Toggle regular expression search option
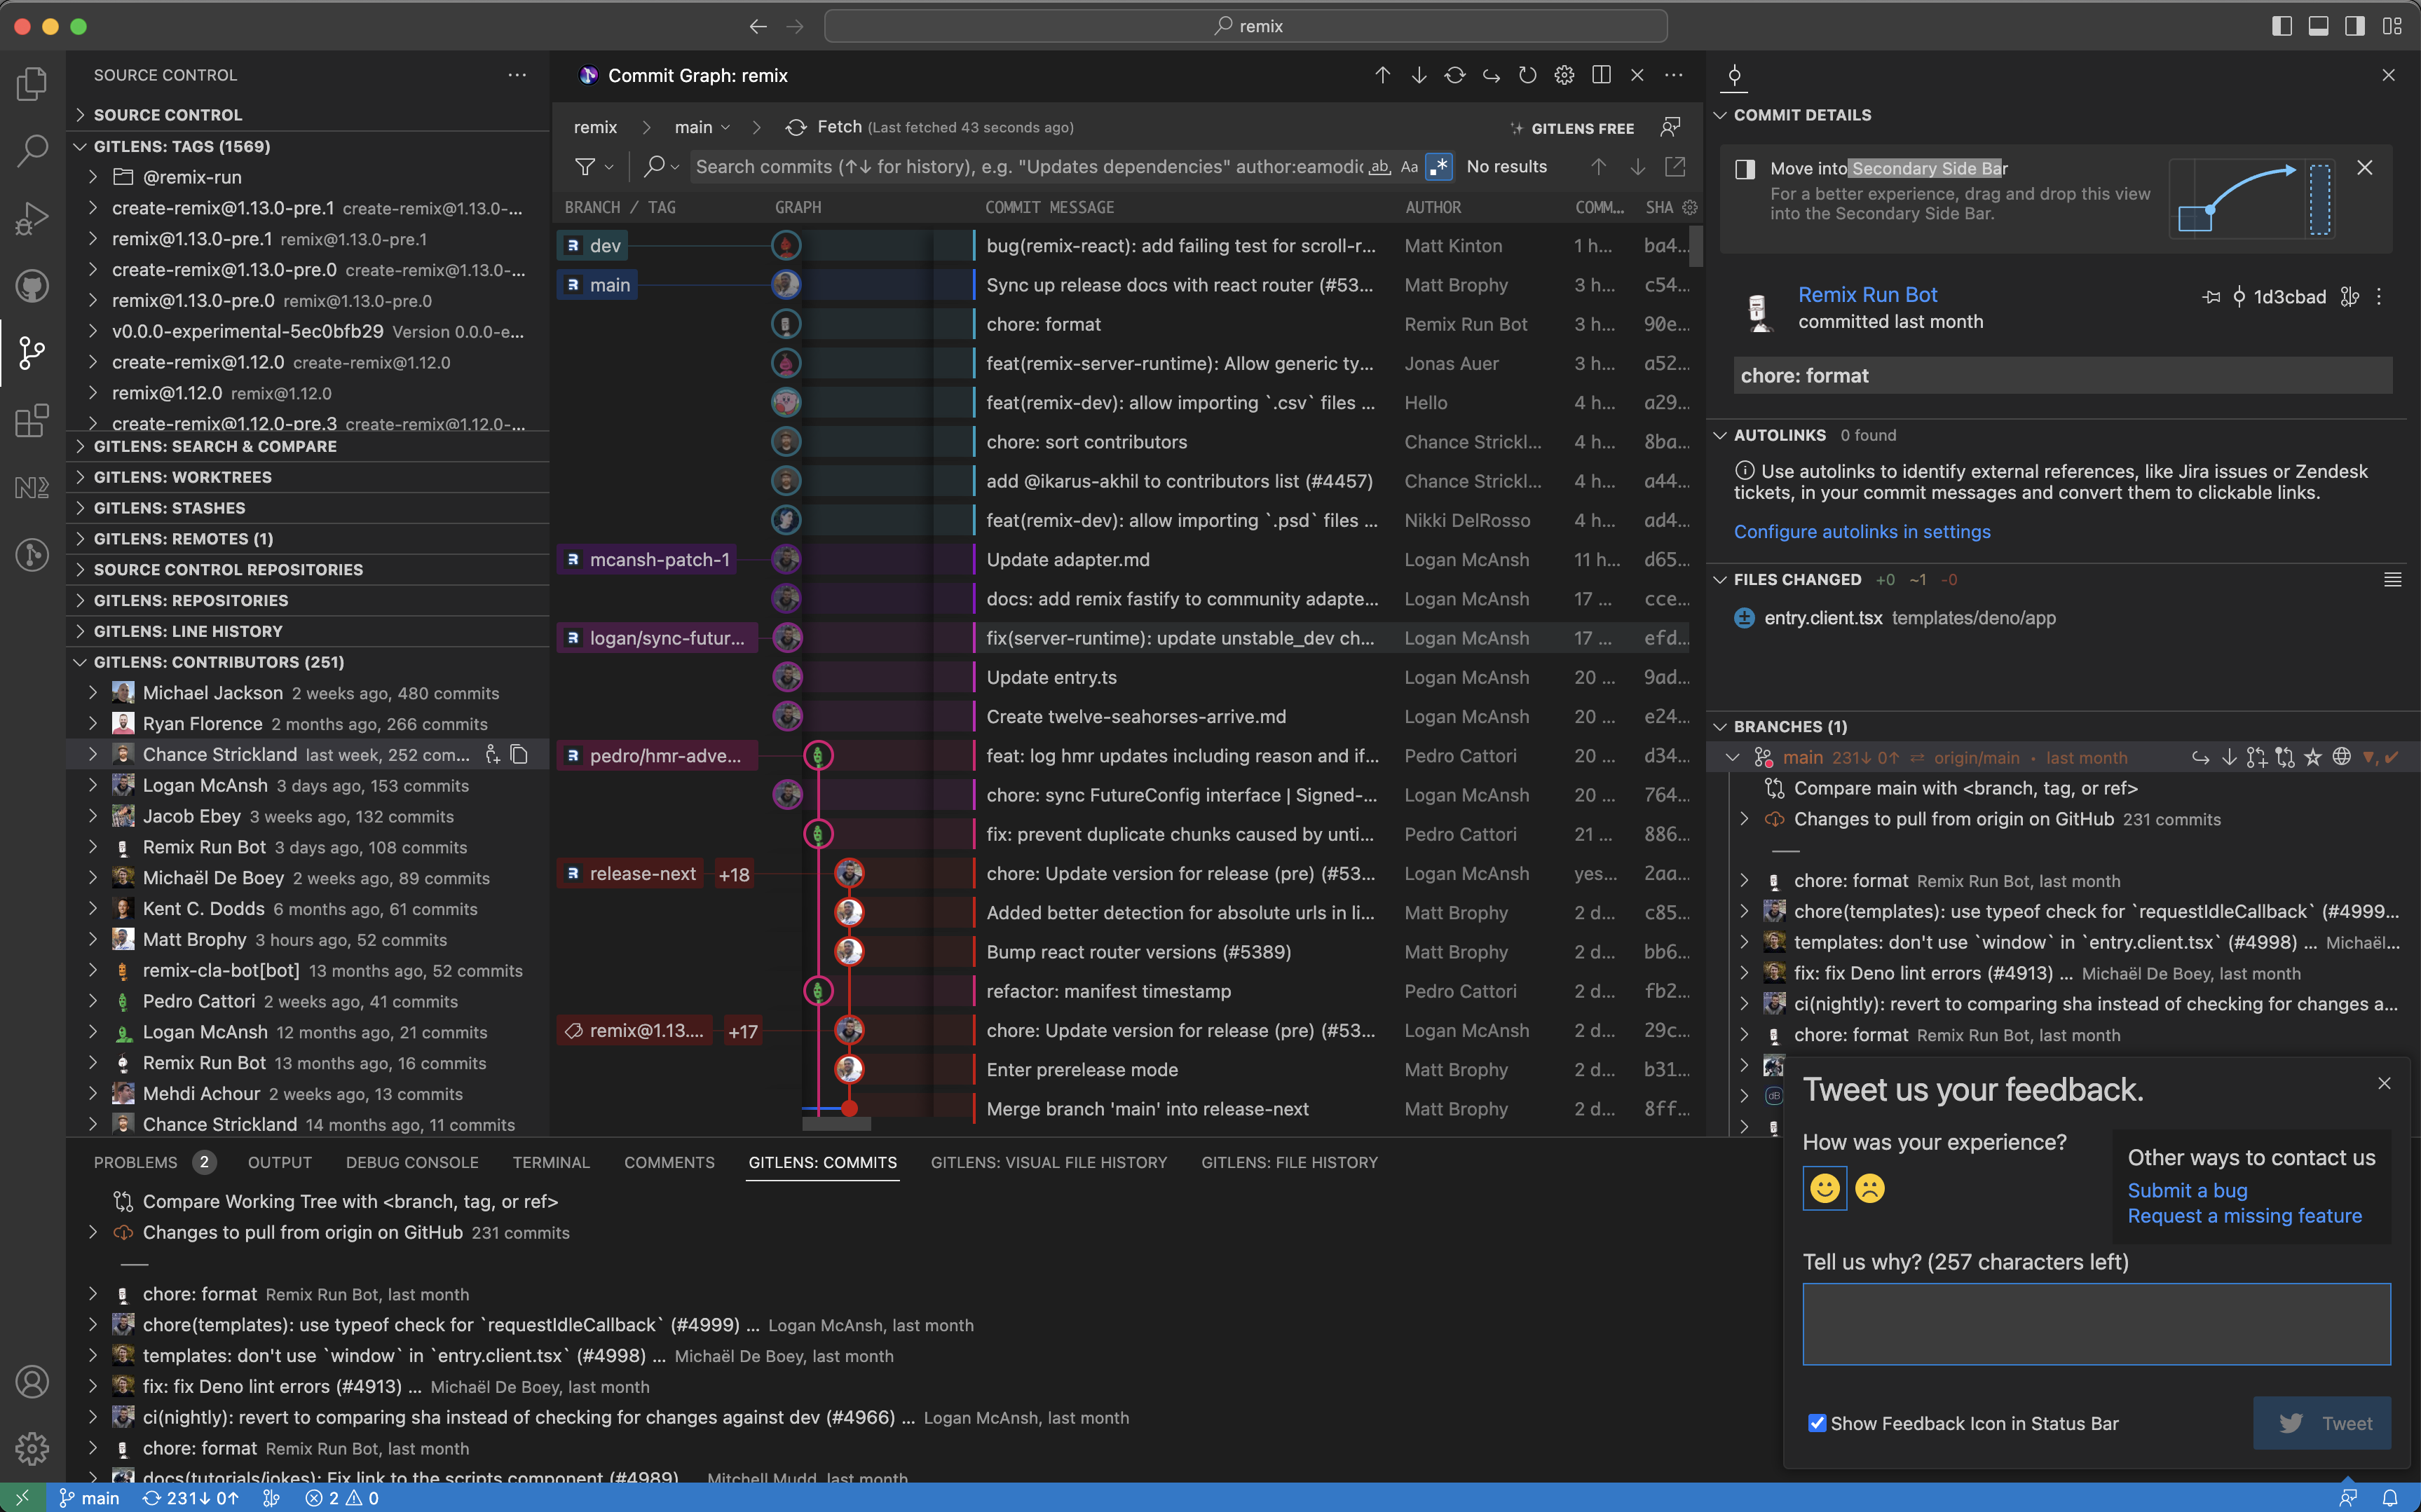 point(1438,167)
